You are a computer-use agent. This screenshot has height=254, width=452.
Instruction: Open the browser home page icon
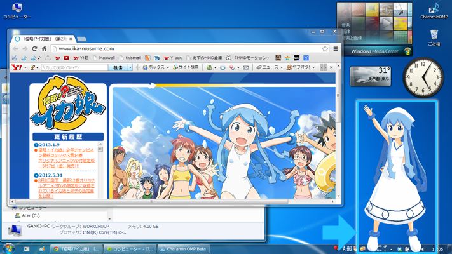click(x=44, y=49)
